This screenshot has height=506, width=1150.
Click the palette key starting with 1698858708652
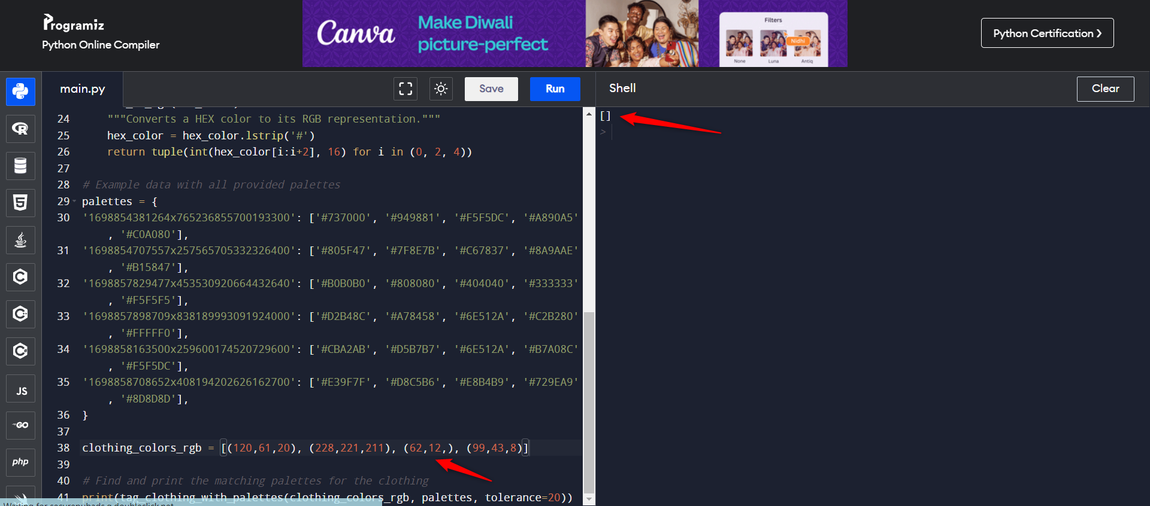(189, 382)
